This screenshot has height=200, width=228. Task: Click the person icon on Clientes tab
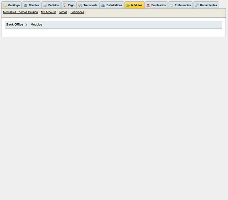point(26,5)
